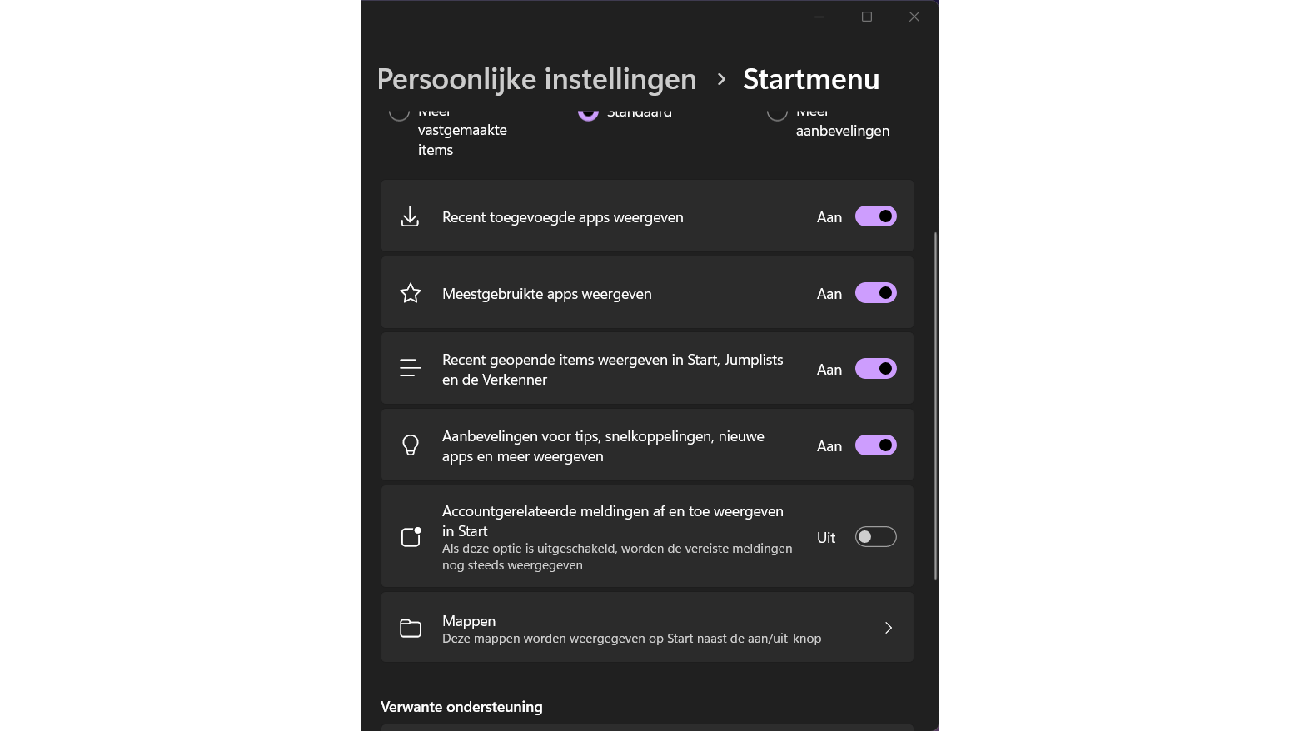Click the lightbulb icon for recommendations
The image size is (1300, 731).
pyautogui.click(x=411, y=445)
